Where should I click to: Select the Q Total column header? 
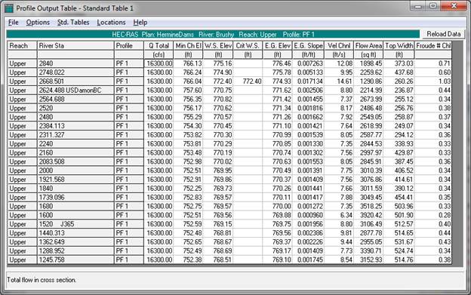159,46
